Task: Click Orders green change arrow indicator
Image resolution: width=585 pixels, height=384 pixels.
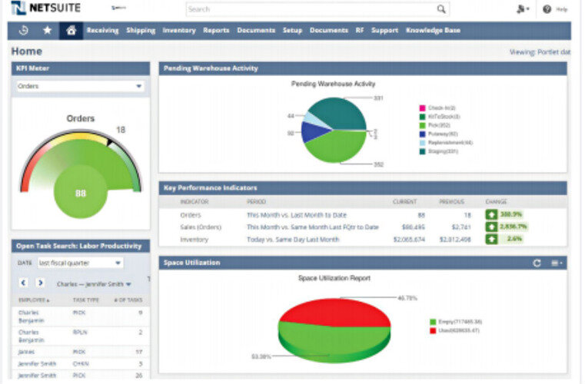Action: pyautogui.click(x=490, y=215)
